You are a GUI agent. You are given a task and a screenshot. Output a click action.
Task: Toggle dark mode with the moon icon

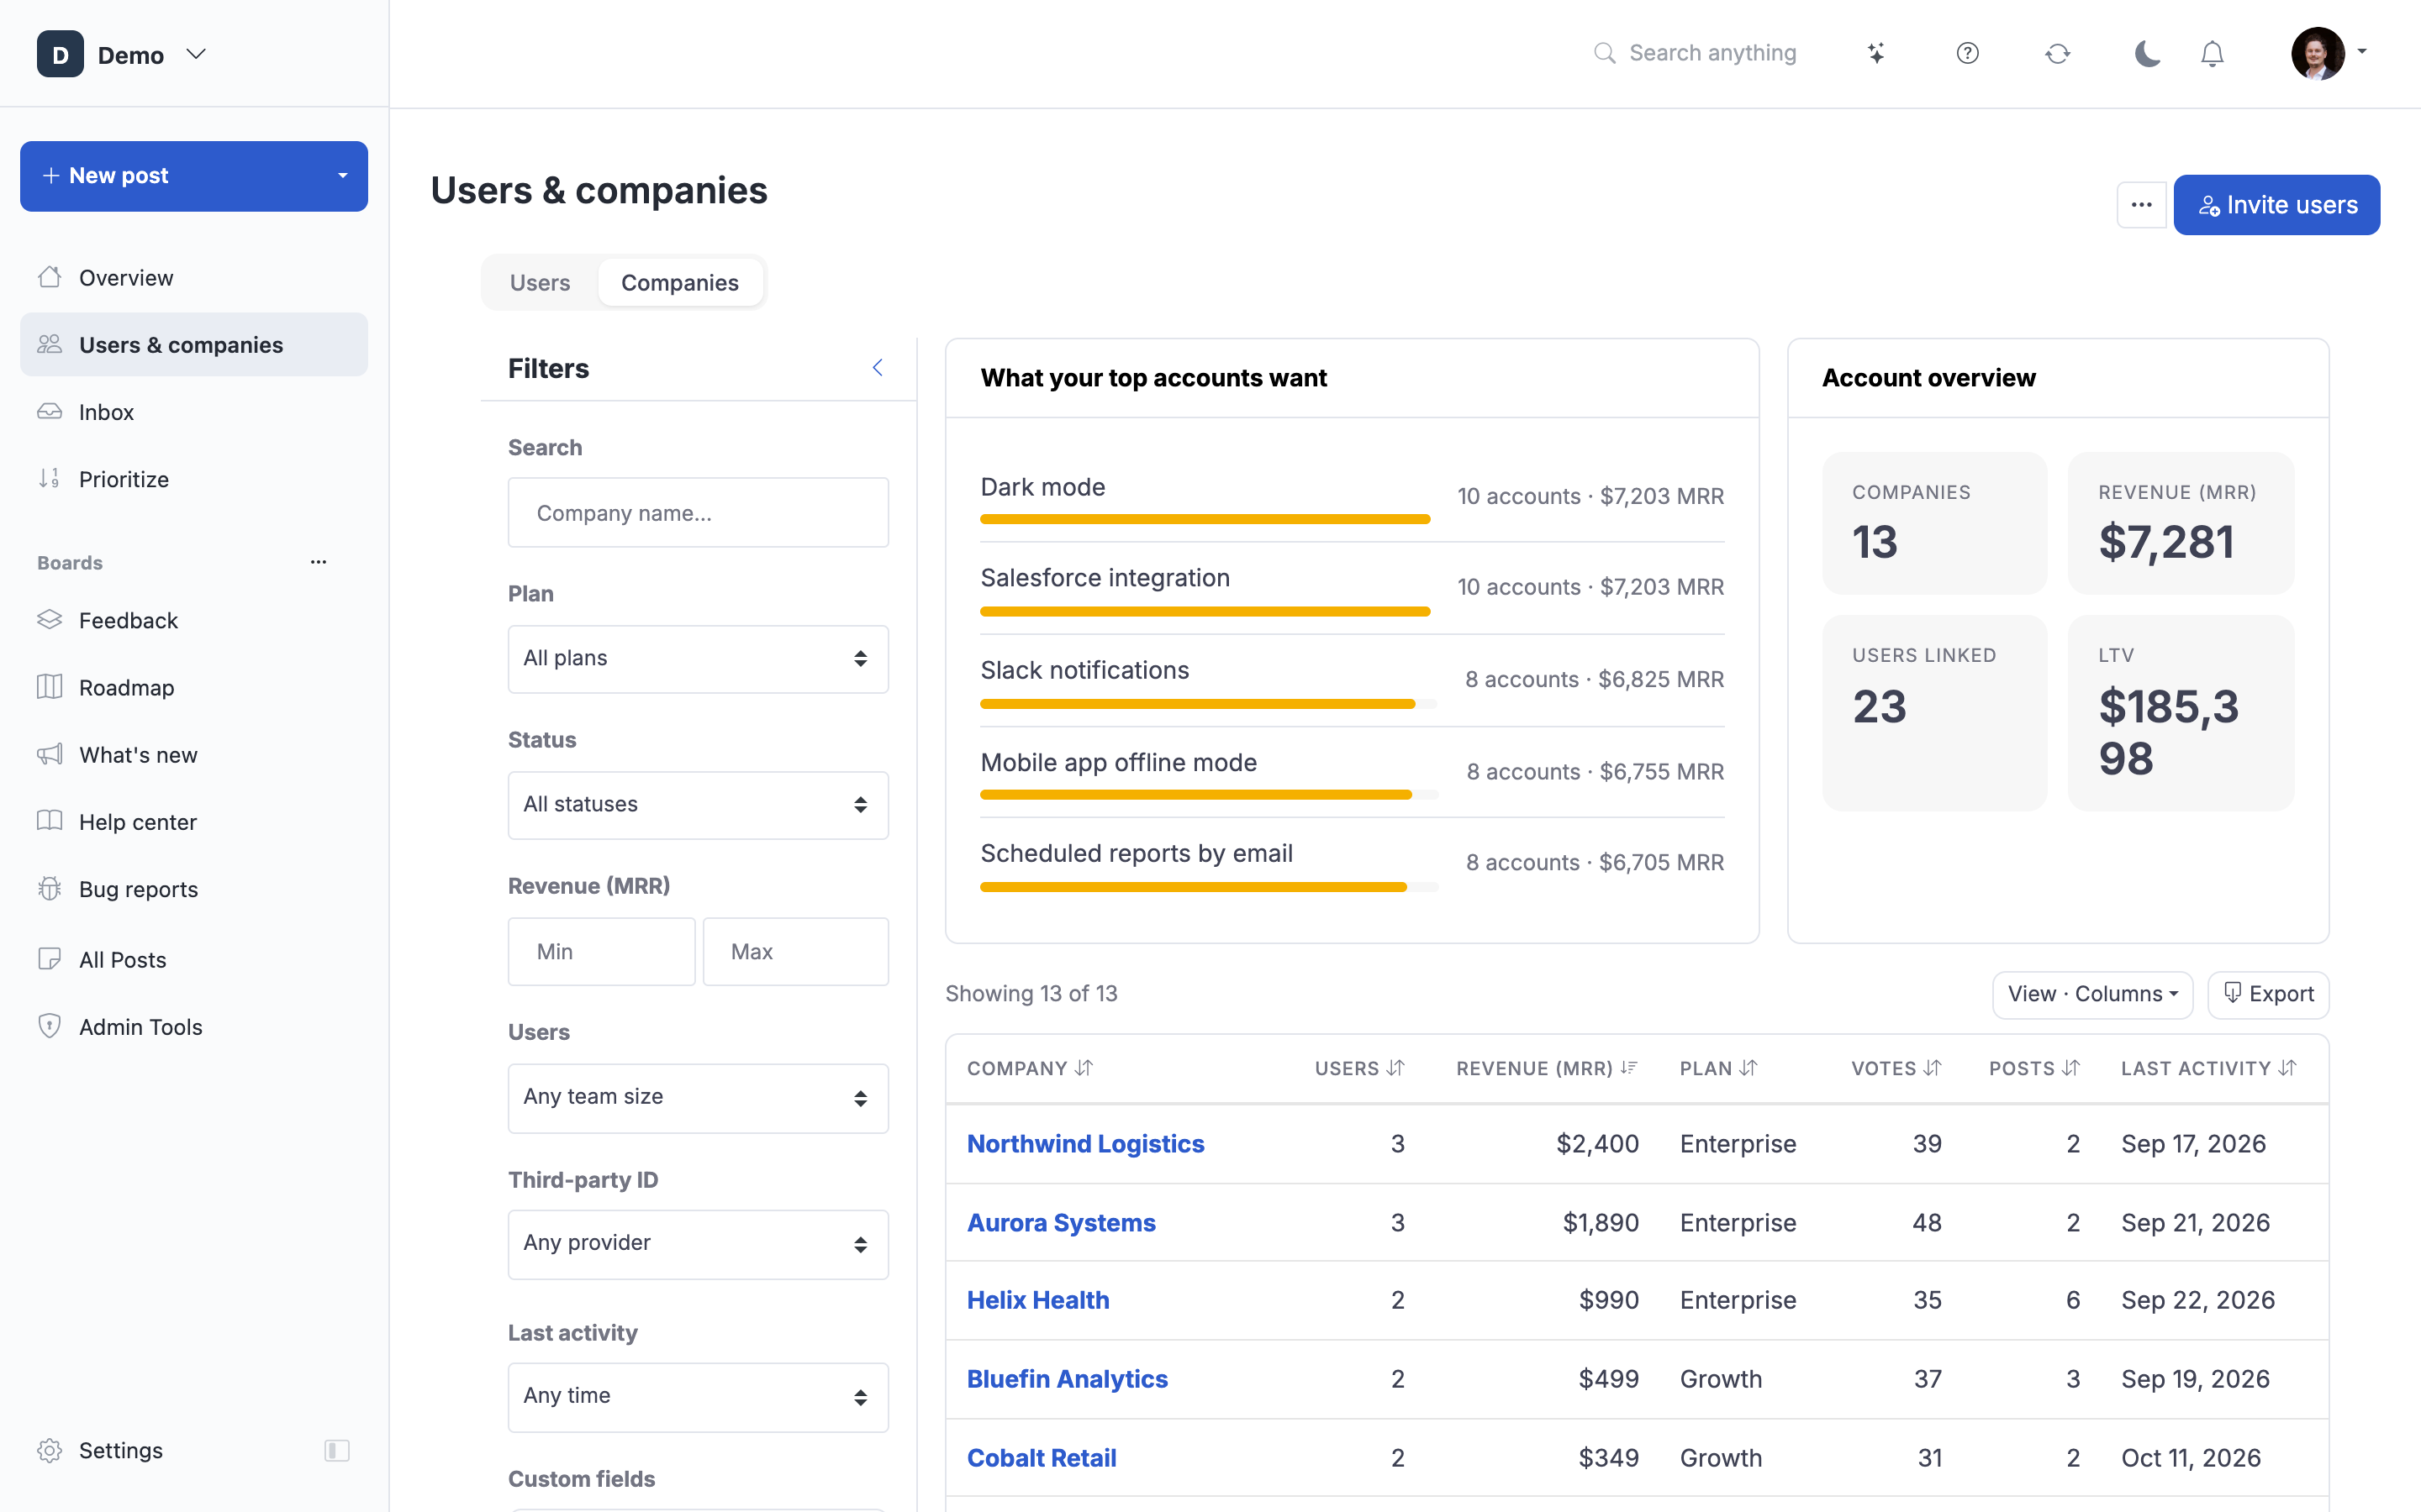click(2147, 54)
